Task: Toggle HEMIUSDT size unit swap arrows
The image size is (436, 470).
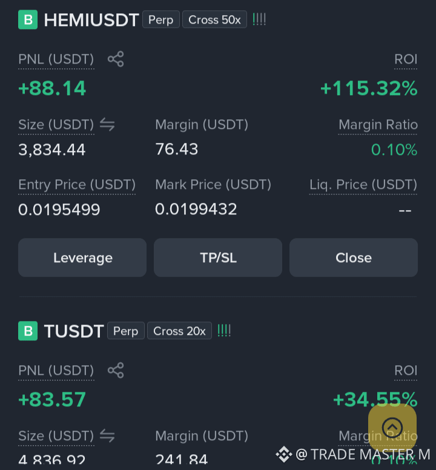Action: click(107, 124)
